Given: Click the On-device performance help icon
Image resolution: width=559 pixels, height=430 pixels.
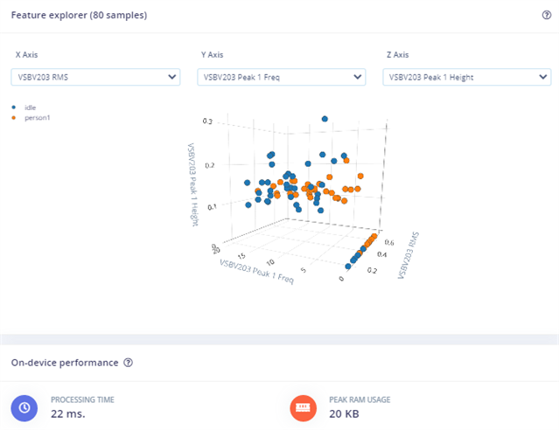Looking at the screenshot, I should [128, 362].
